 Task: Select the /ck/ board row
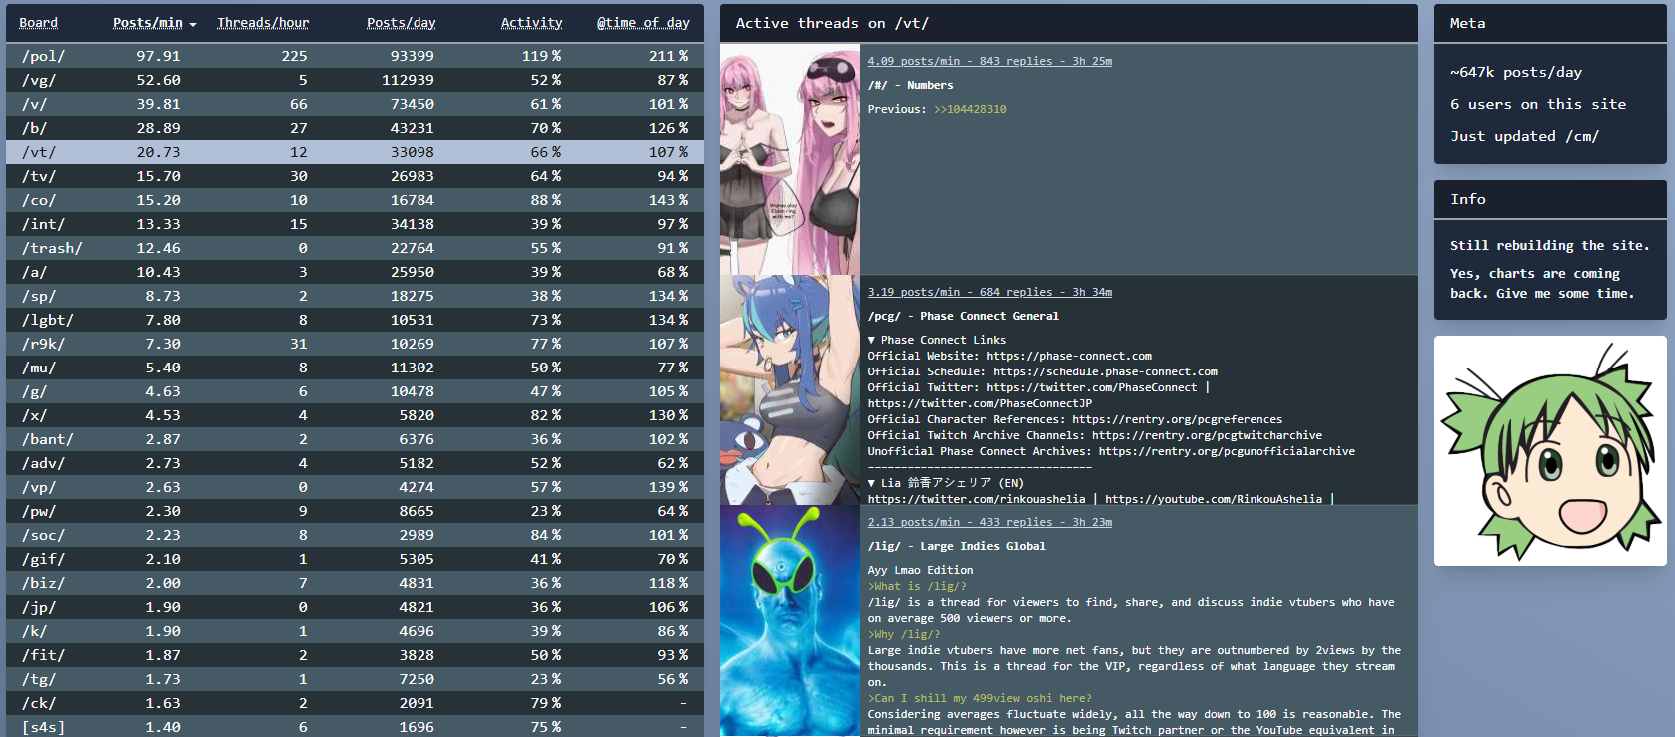(x=355, y=703)
